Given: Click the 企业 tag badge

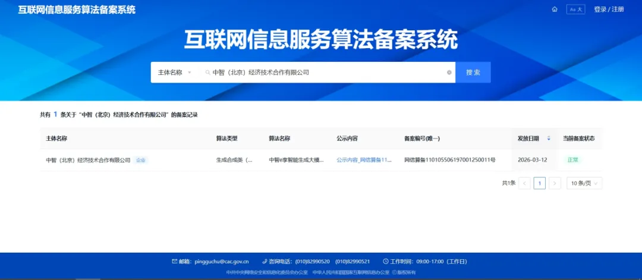Looking at the screenshot, I should coord(140,160).
